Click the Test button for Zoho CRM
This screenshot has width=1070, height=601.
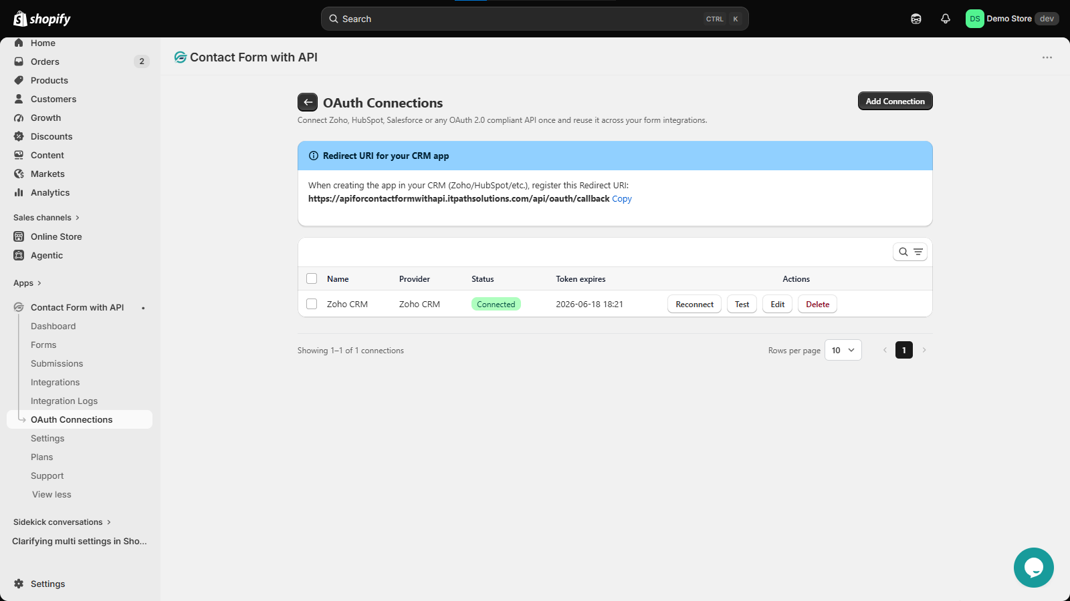tap(742, 304)
